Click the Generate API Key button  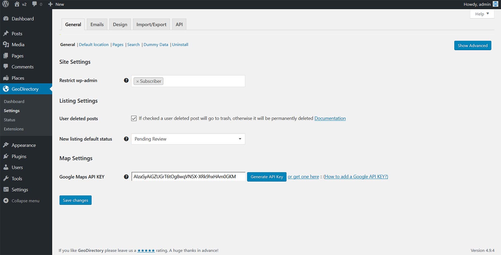pyautogui.click(x=267, y=177)
